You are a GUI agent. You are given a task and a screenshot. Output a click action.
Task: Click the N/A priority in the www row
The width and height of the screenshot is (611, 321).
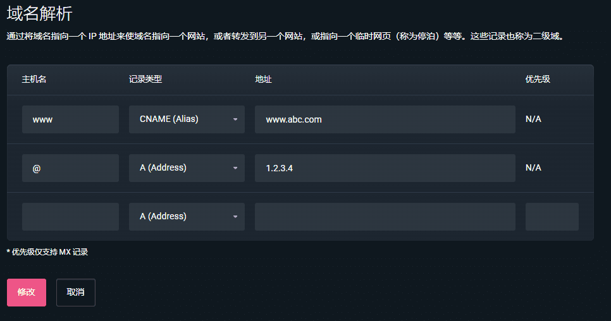pos(533,119)
